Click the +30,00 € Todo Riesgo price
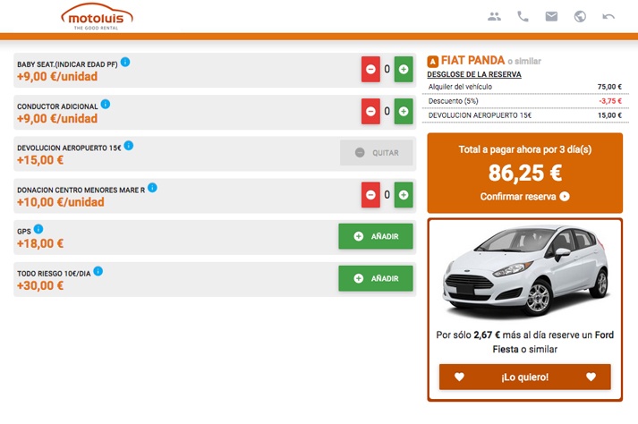638x424 pixels. (40, 285)
